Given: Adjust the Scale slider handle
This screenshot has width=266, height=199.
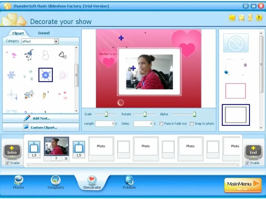Looking at the screenshot, I should pos(106,114).
